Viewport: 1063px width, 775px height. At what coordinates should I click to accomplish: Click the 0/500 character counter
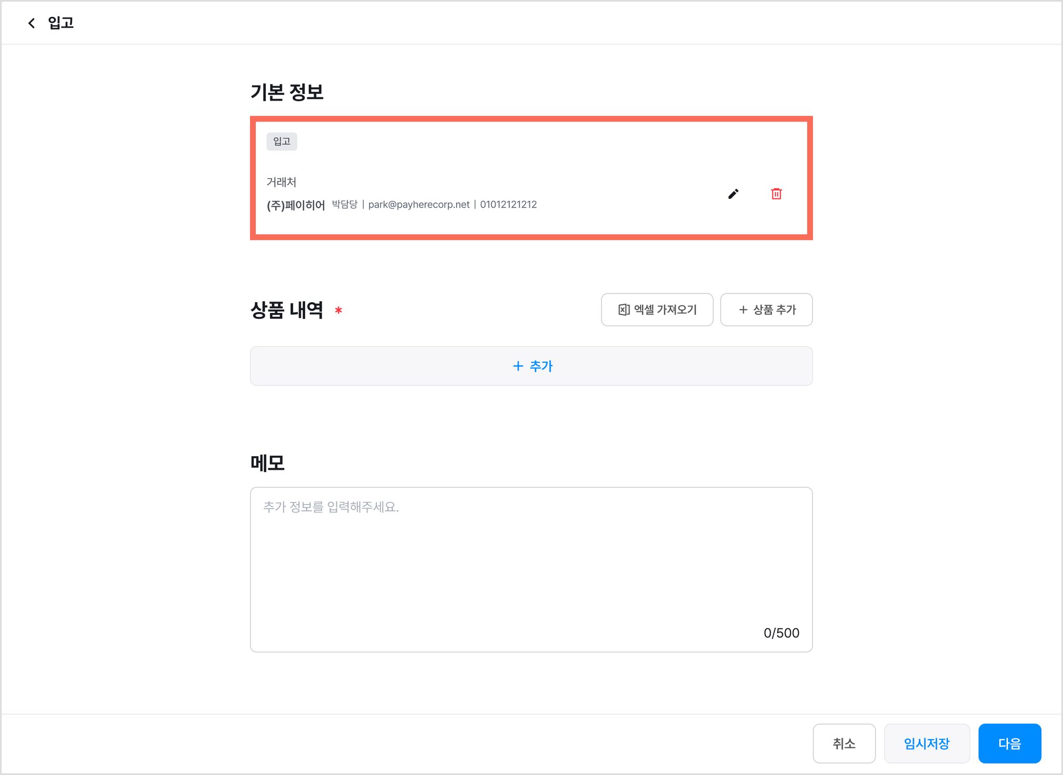[781, 633]
